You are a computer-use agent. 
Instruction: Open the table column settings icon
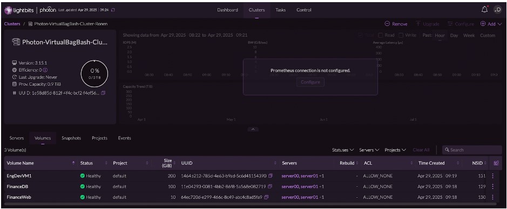click(496, 163)
